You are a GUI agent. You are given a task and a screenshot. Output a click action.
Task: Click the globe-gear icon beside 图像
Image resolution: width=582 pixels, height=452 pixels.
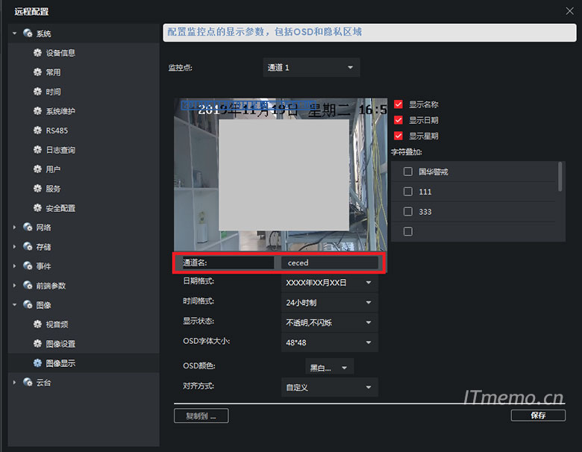[x=28, y=304]
